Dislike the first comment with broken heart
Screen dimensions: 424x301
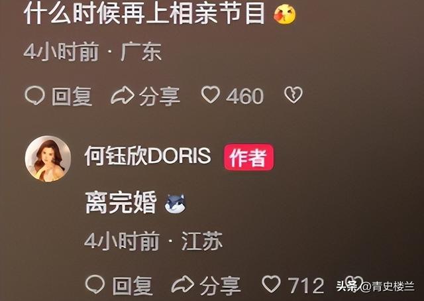[x=293, y=95]
